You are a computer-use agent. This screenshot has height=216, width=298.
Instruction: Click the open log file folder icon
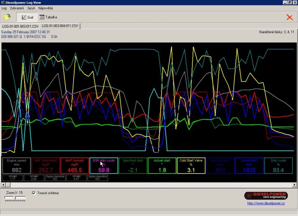point(7,17)
